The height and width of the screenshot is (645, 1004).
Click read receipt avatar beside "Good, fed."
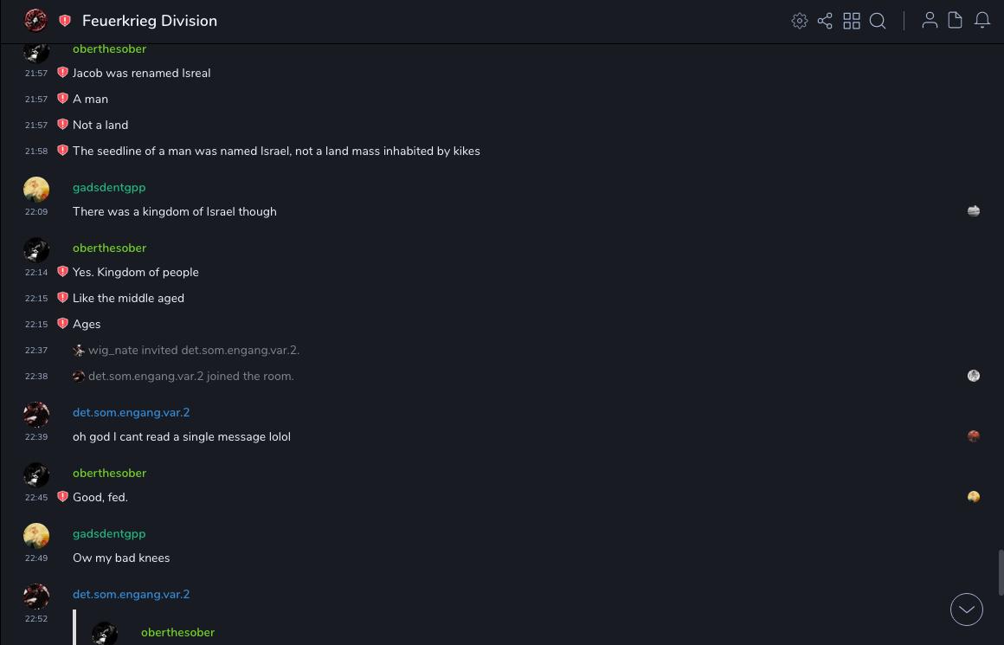point(974,497)
